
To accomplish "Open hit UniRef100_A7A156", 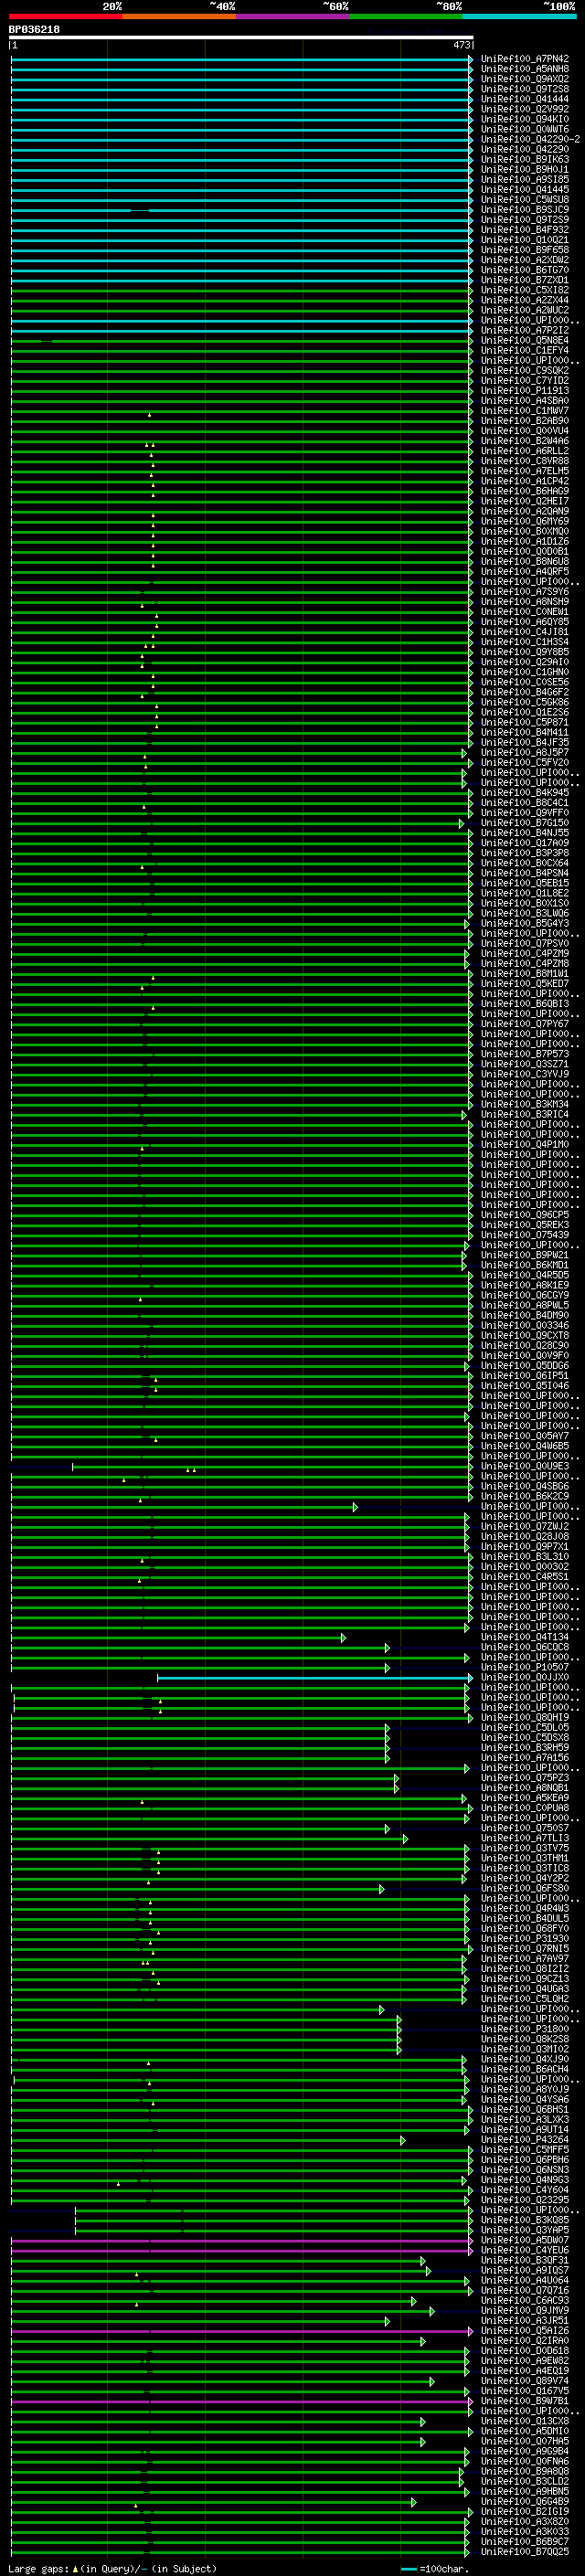I will coord(525,1758).
